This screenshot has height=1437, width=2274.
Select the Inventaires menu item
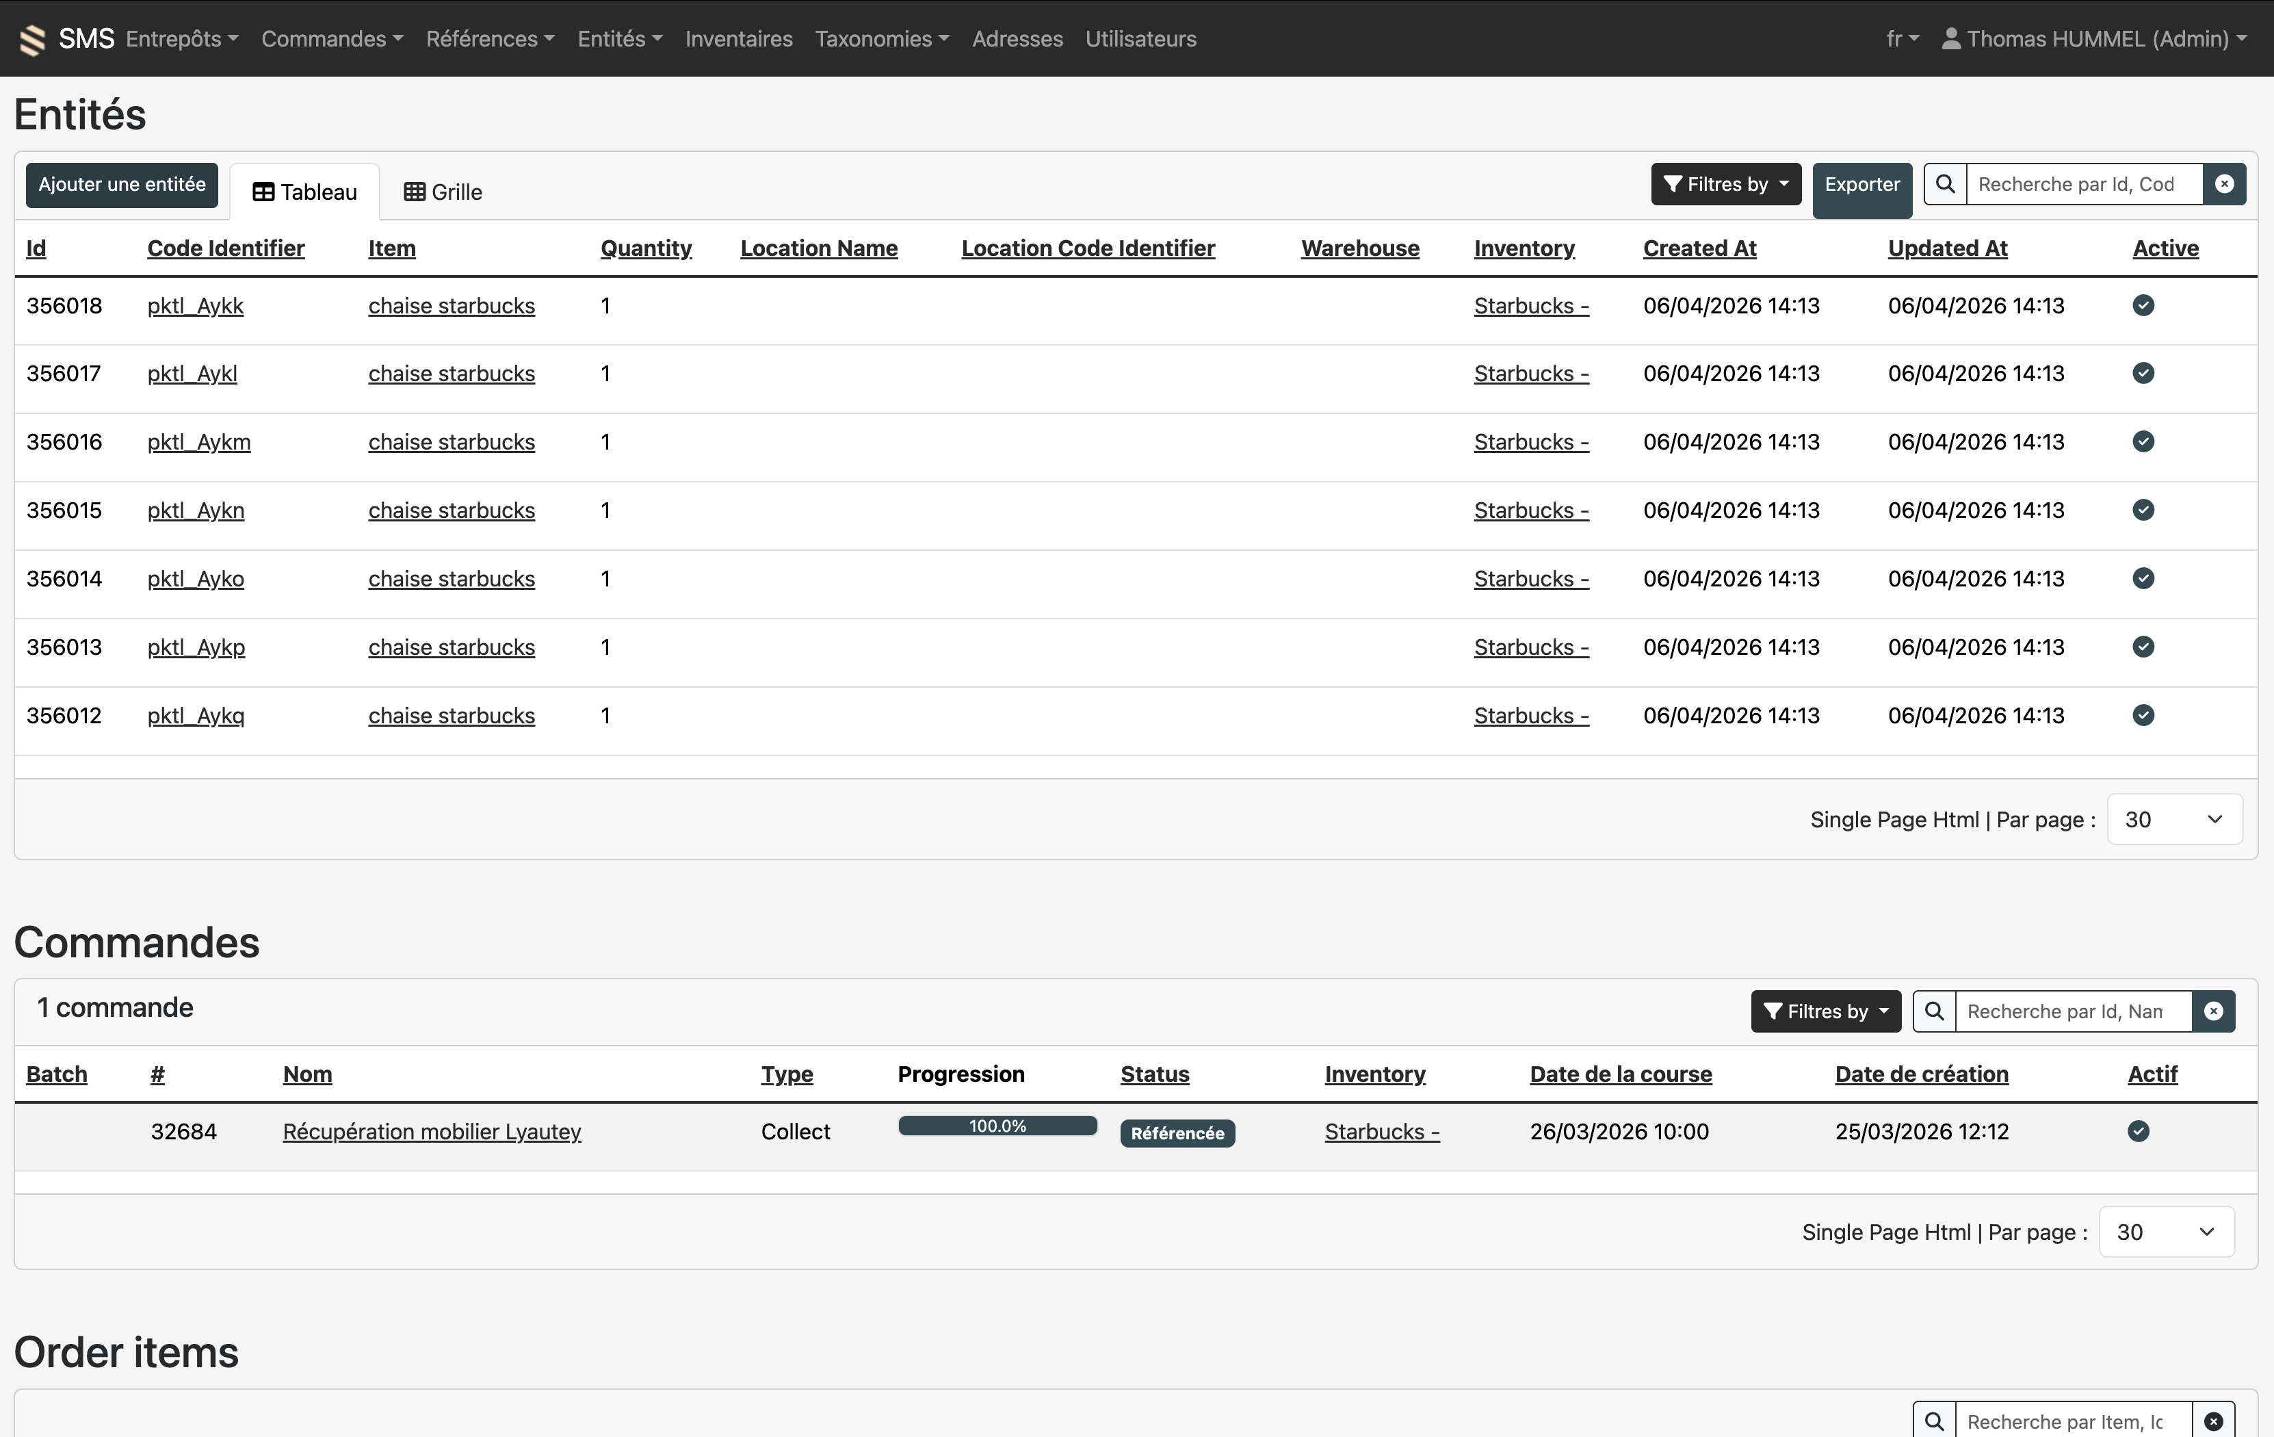pyautogui.click(x=738, y=39)
